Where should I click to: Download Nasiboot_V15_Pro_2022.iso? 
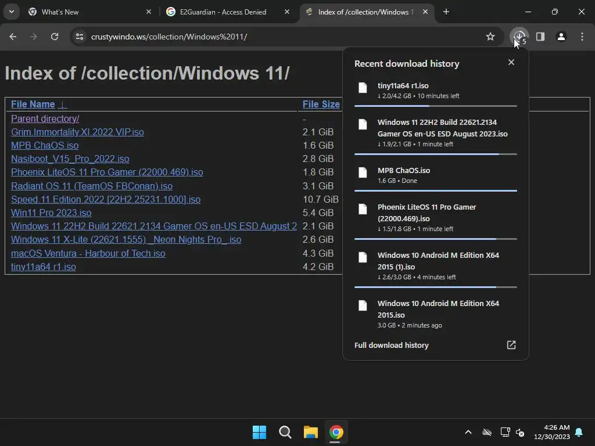(70, 159)
